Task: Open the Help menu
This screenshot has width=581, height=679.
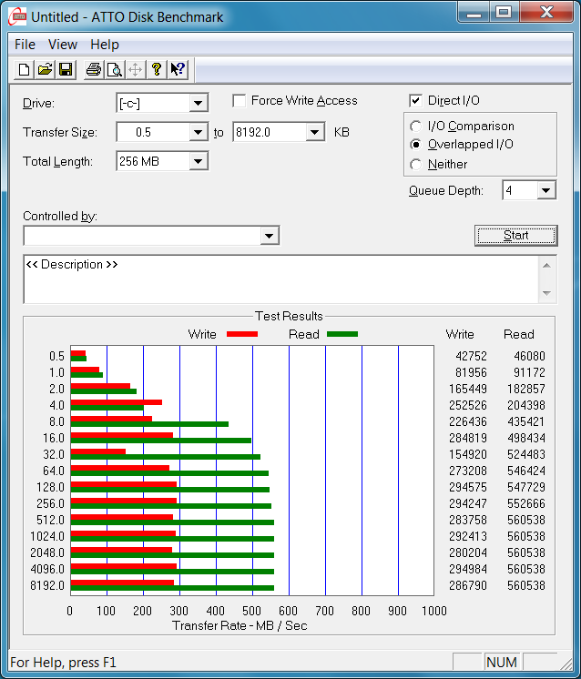Action: click(105, 45)
